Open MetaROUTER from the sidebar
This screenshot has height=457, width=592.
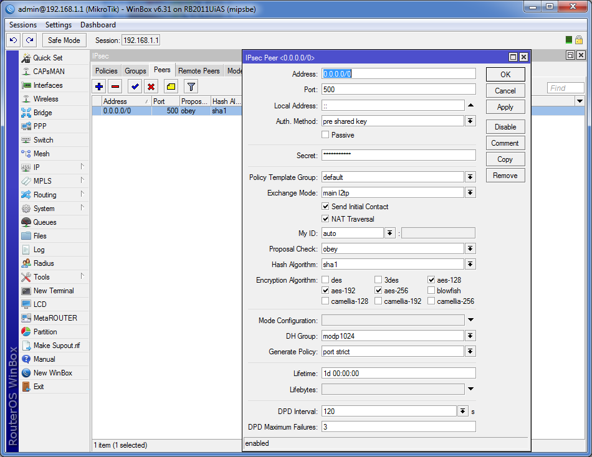(54, 318)
